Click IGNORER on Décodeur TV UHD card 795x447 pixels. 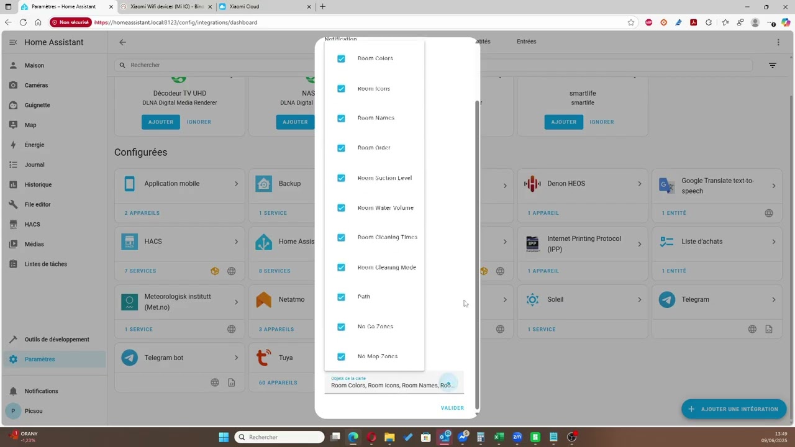coord(199,122)
